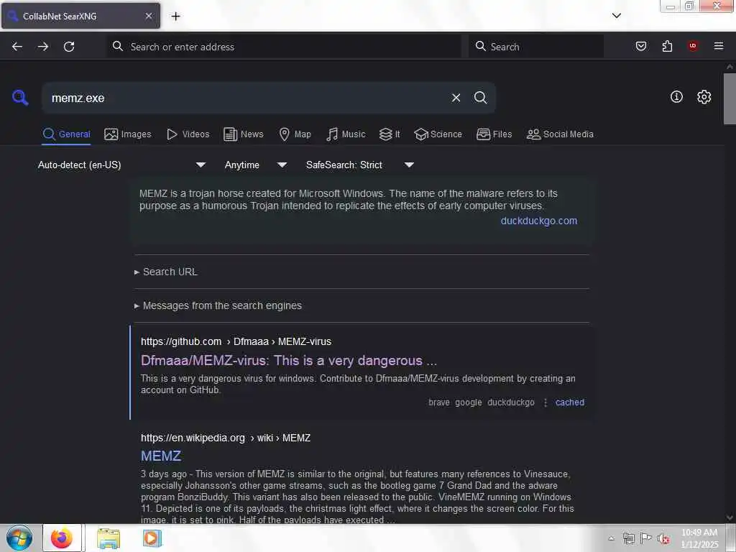Open the uBlock Origin extension icon
Viewport: 736px width, 552px height.
693,46
